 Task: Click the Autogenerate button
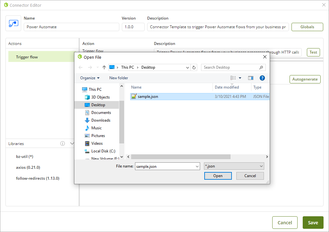tap(305, 79)
